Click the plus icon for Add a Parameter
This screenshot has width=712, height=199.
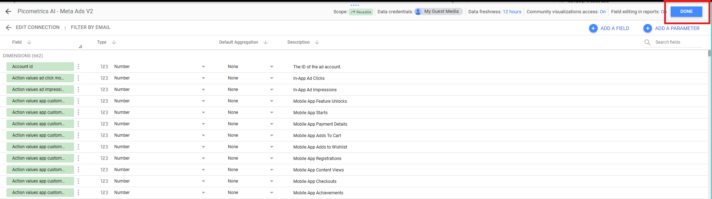(647, 28)
